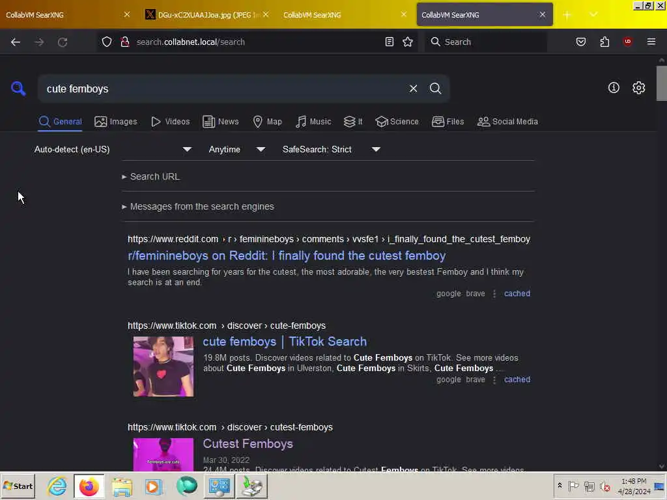667x500 pixels.
Task: Switch to the Music search category
Action: (x=313, y=122)
